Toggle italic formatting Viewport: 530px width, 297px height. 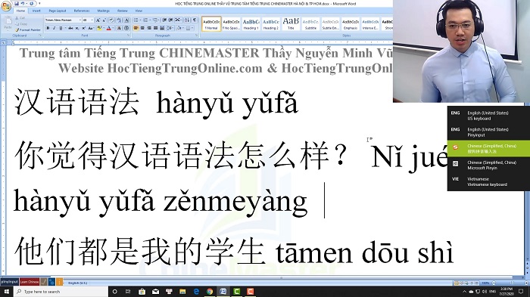(55, 28)
